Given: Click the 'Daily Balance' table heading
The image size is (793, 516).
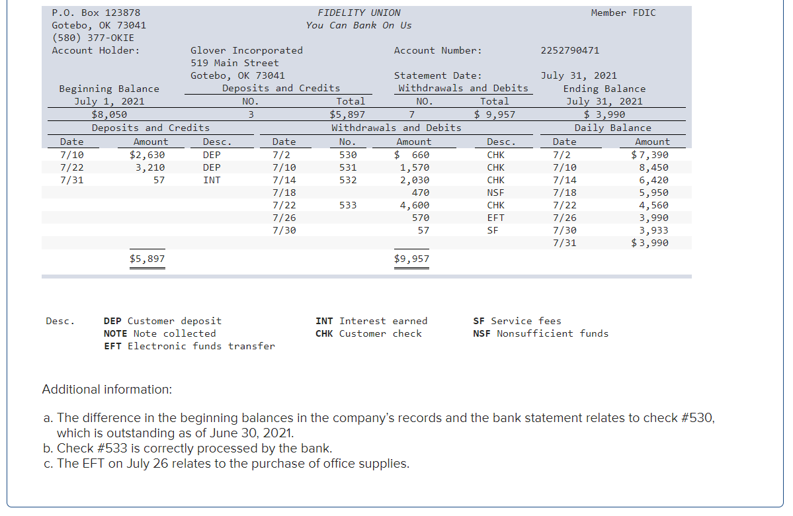Looking at the screenshot, I should 613,128.
